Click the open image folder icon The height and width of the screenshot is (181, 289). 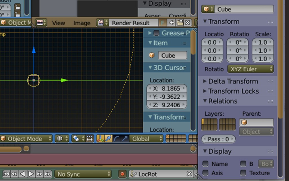[x=180, y=23]
